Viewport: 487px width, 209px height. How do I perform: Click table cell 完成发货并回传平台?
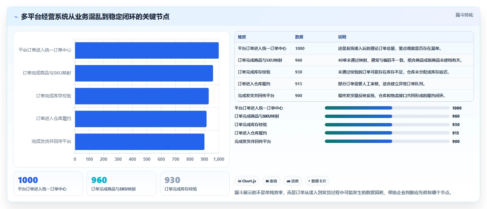pyautogui.click(x=256, y=96)
